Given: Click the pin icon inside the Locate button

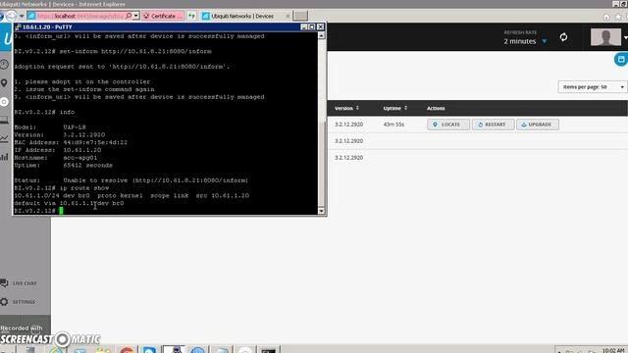Looking at the screenshot, I should point(435,125).
